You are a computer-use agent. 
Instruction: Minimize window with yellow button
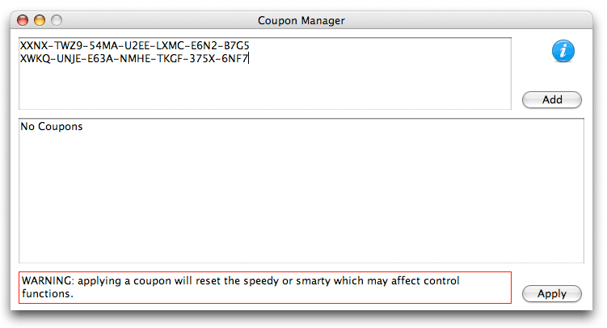pos(40,20)
